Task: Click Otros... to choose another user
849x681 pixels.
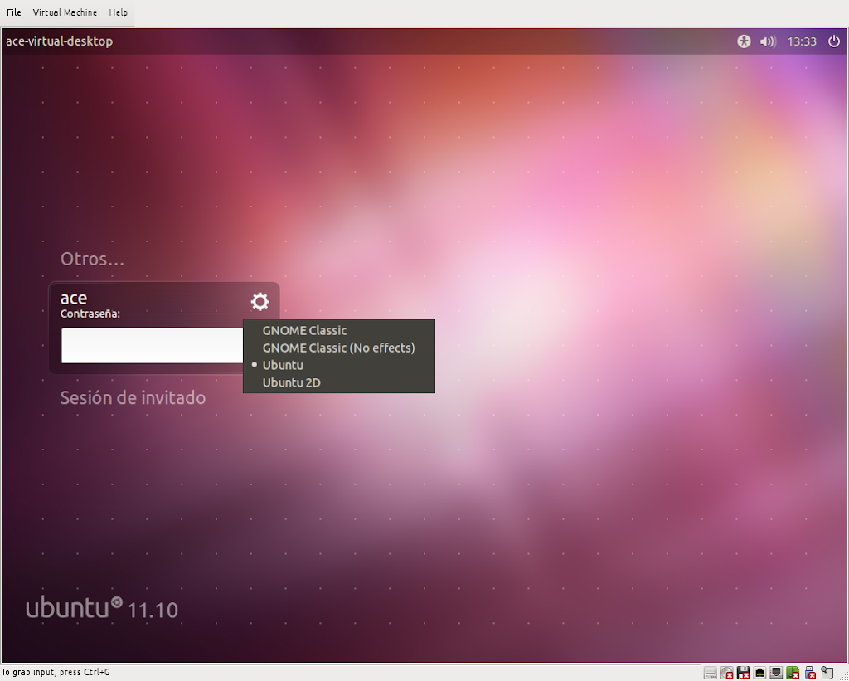Action: (91, 259)
